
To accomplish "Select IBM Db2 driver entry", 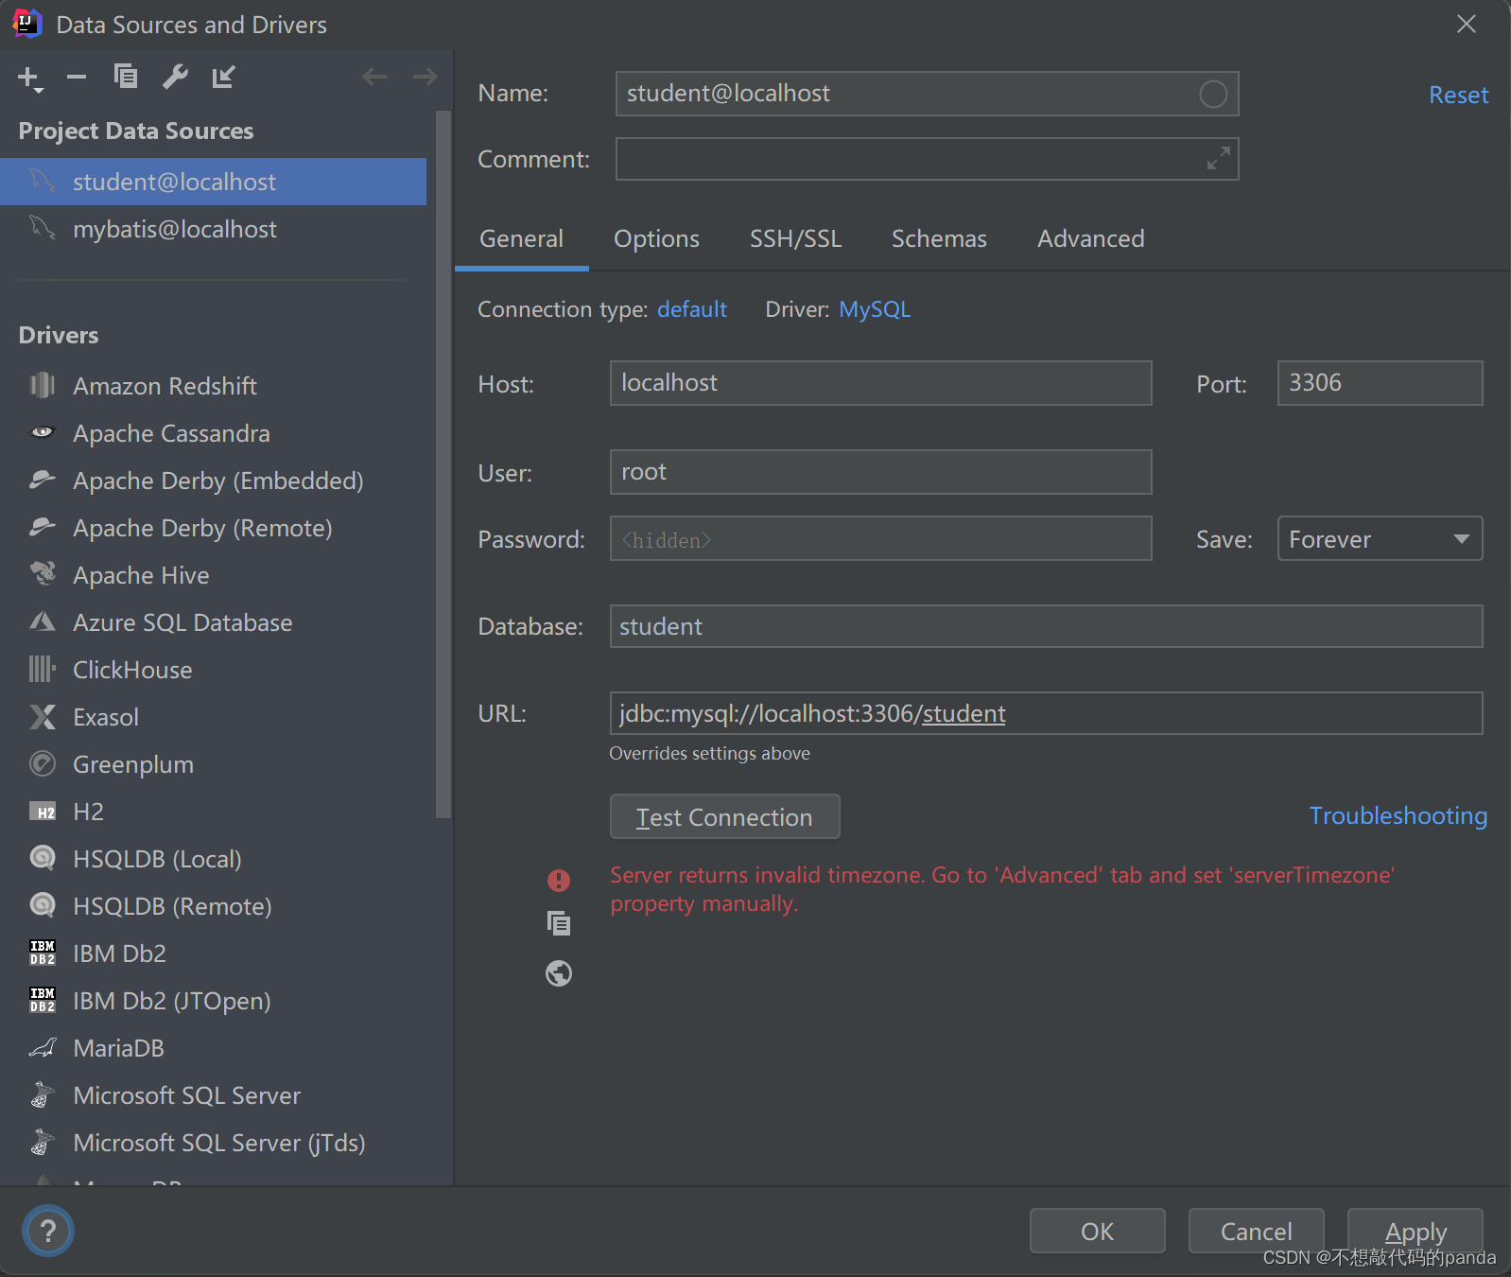I will 213,953.
